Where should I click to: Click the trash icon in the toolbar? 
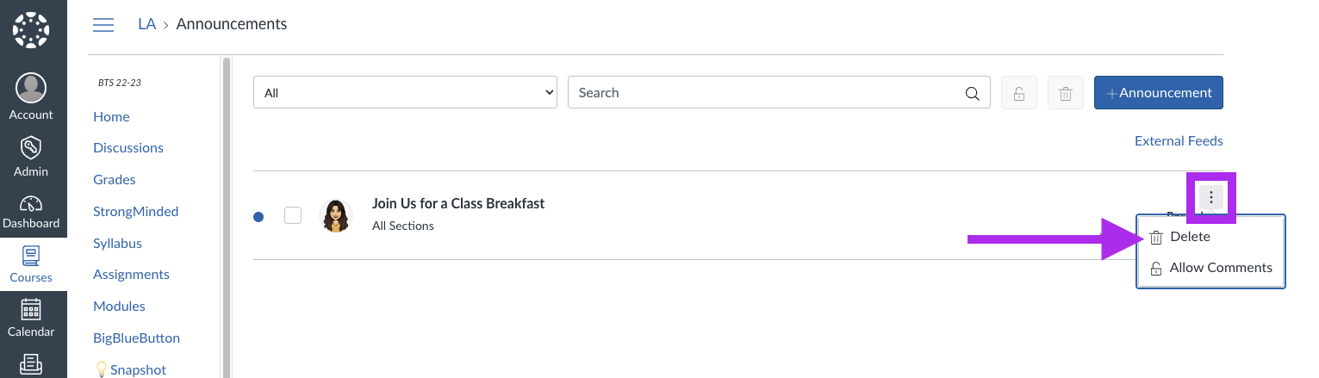coord(1066,92)
